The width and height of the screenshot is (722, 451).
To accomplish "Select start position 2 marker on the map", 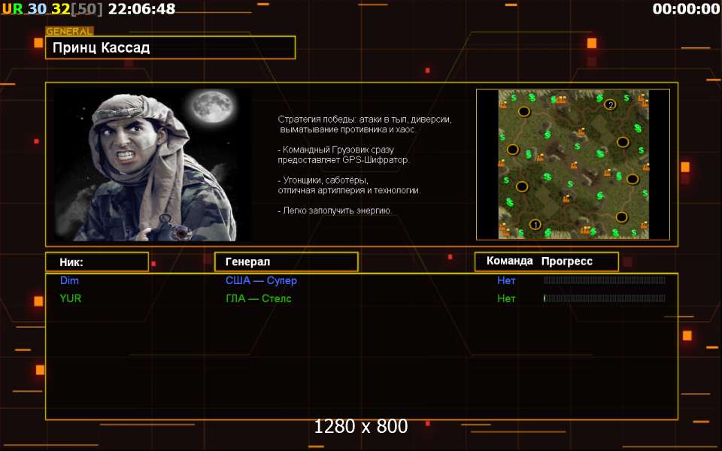I will [610, 104].
